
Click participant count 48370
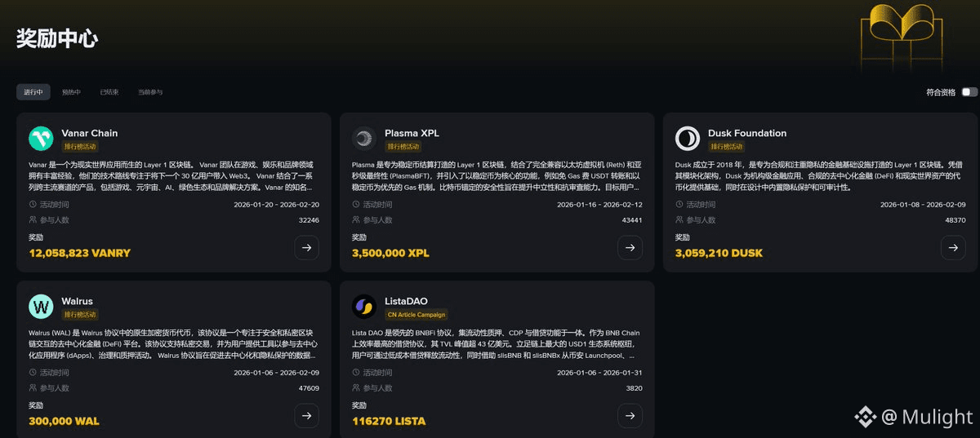click(955, 220)
